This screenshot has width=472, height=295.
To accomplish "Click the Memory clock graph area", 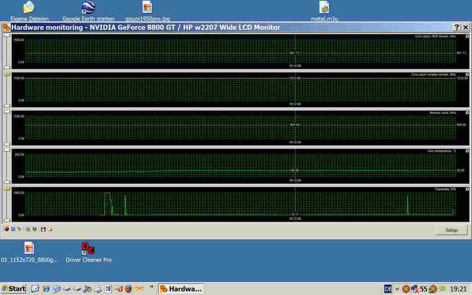I will tap(240, 127).
